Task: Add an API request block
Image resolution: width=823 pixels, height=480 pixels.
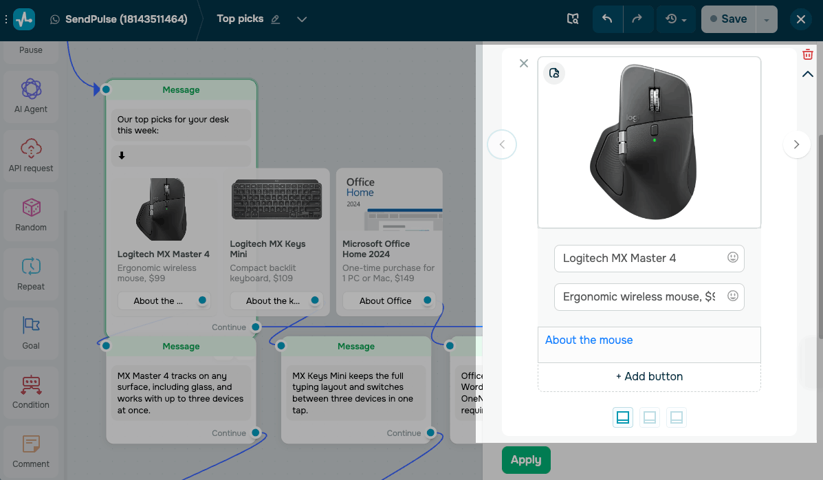Action: [x=31, y=155]
